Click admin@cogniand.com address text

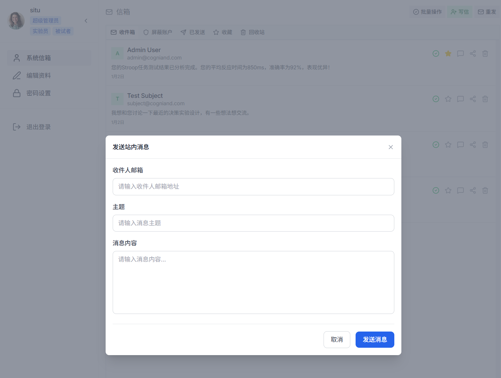pos(154,58)
